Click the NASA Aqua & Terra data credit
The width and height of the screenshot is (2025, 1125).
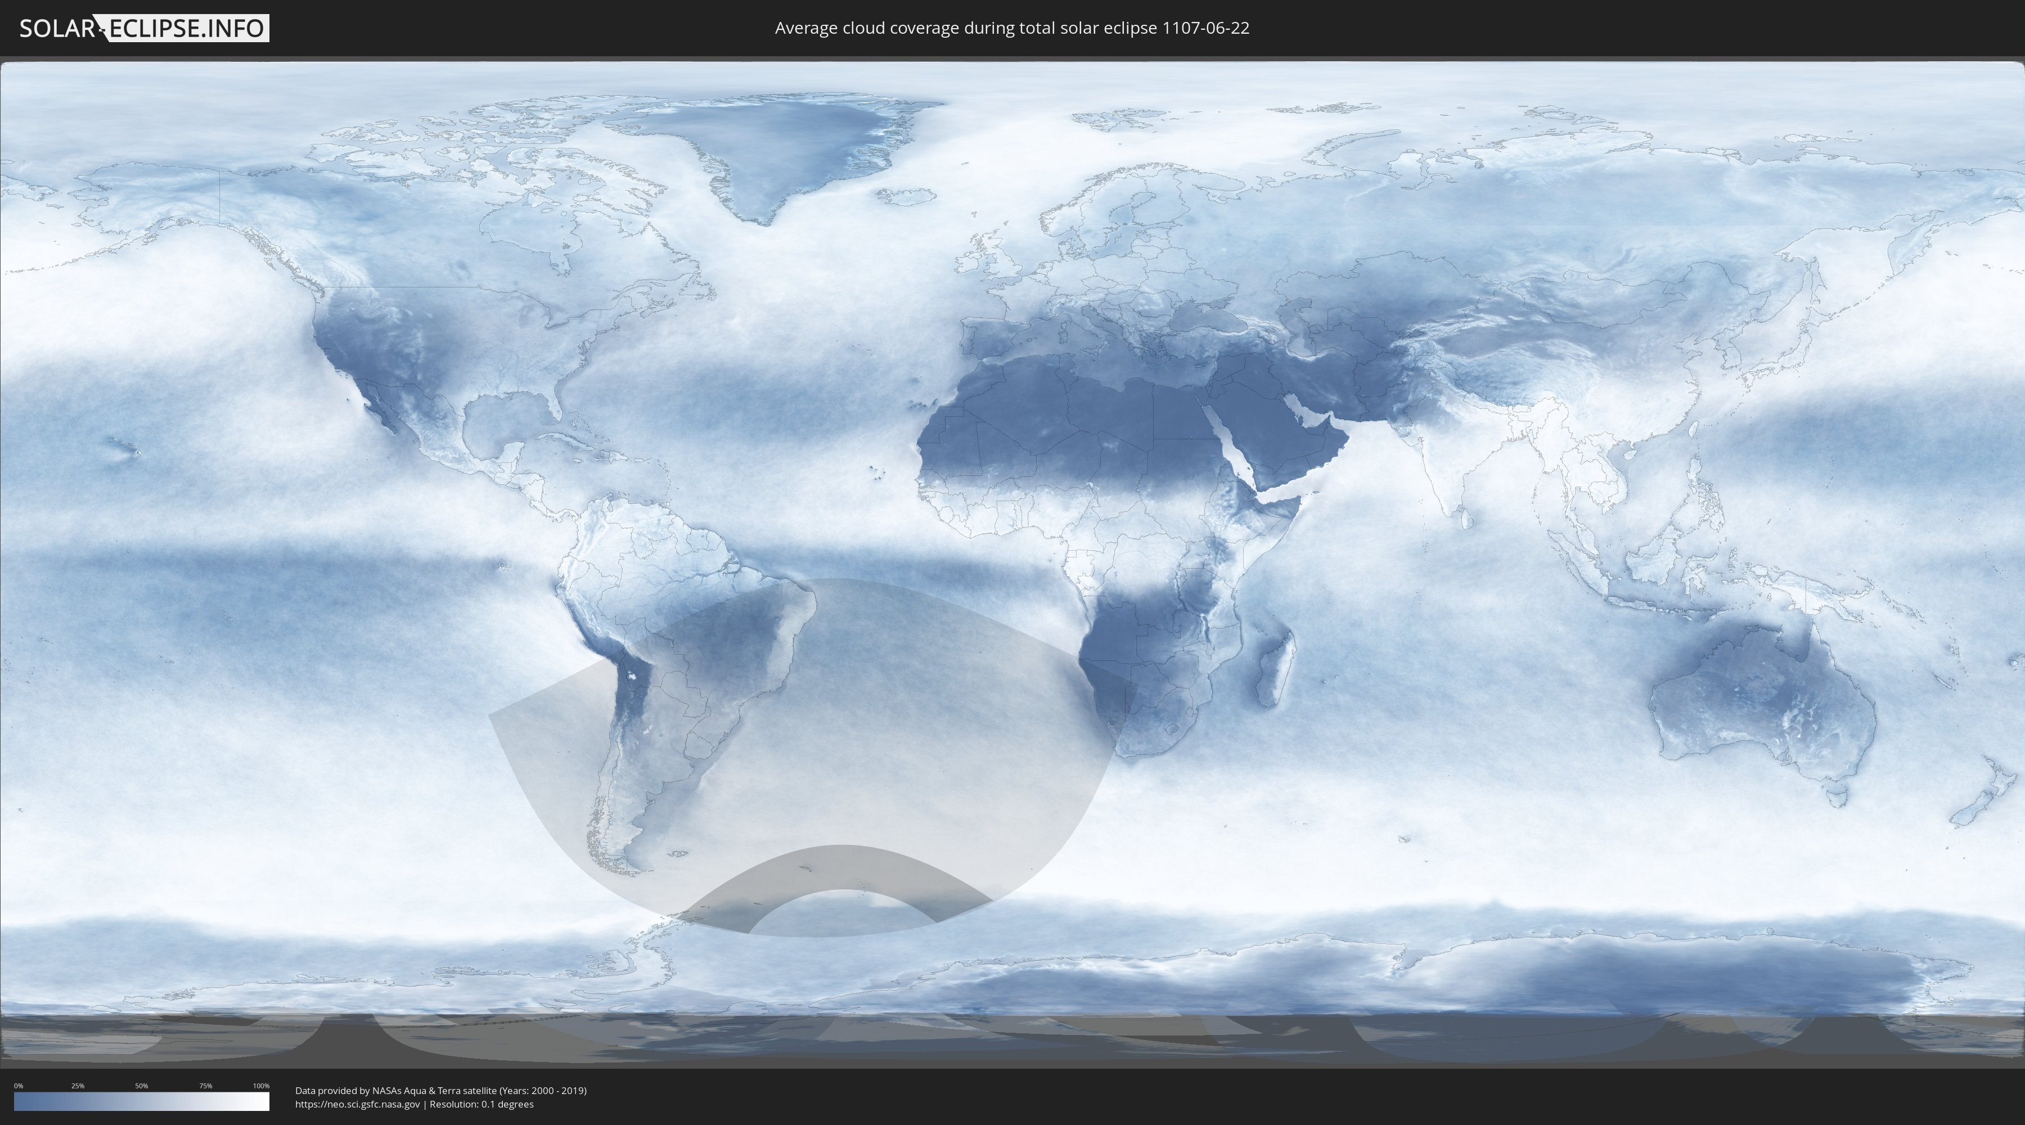pyautogui.click(x=440, y=1091)
